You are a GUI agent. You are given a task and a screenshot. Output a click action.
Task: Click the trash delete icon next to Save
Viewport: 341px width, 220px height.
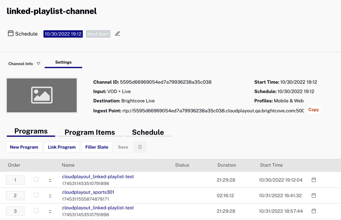coord(140,147)
